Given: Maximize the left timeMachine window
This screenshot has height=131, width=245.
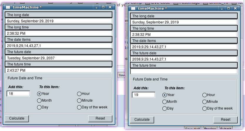Looking at the screenshot, I should coord(103,7).
